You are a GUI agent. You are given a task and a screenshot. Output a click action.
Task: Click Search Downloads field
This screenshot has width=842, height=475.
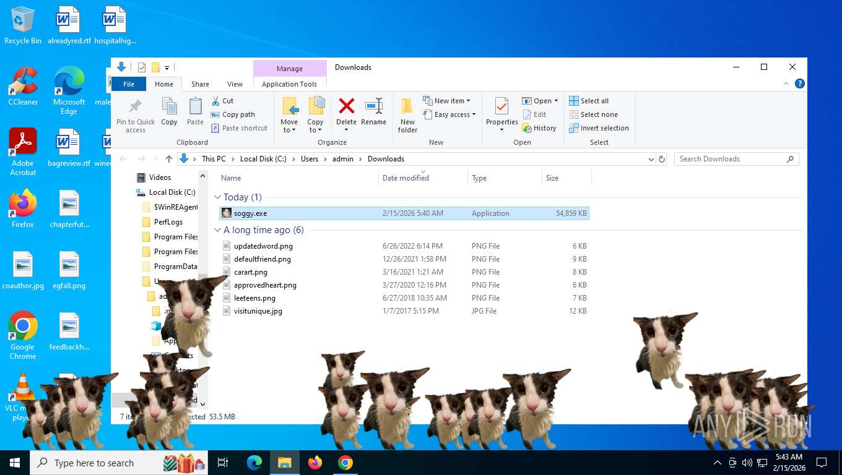tap(736, 159)
